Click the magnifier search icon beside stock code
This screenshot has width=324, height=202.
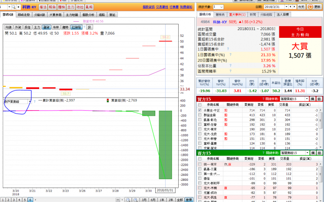tap(13, 7)
